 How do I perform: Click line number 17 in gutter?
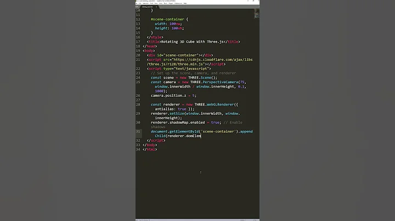(138, 42)
